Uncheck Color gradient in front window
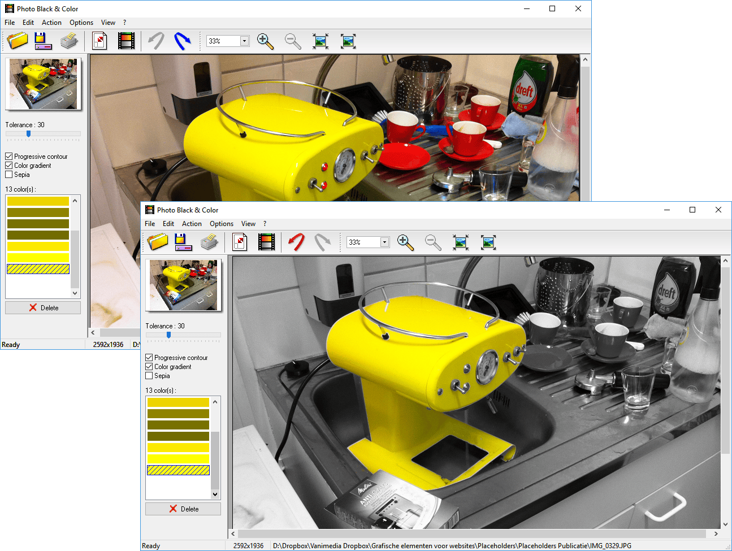Image resolution: width=732 pixels, height=551 pixels. 149,367
